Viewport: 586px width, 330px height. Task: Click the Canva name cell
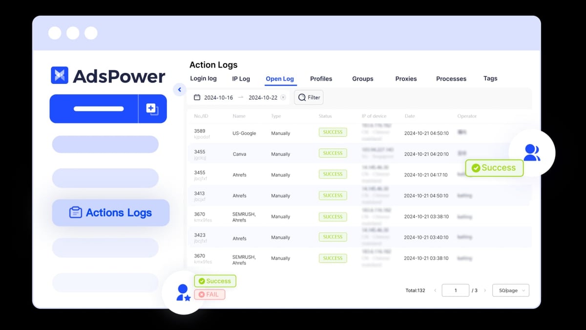click(x=239, y=154)
